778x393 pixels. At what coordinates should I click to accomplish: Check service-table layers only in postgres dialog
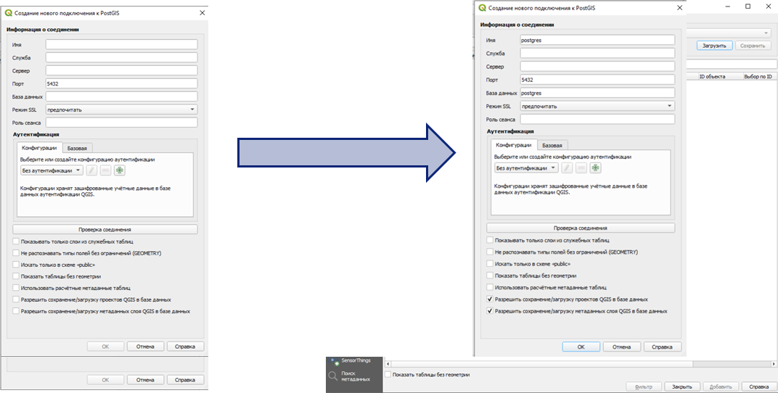490,240
